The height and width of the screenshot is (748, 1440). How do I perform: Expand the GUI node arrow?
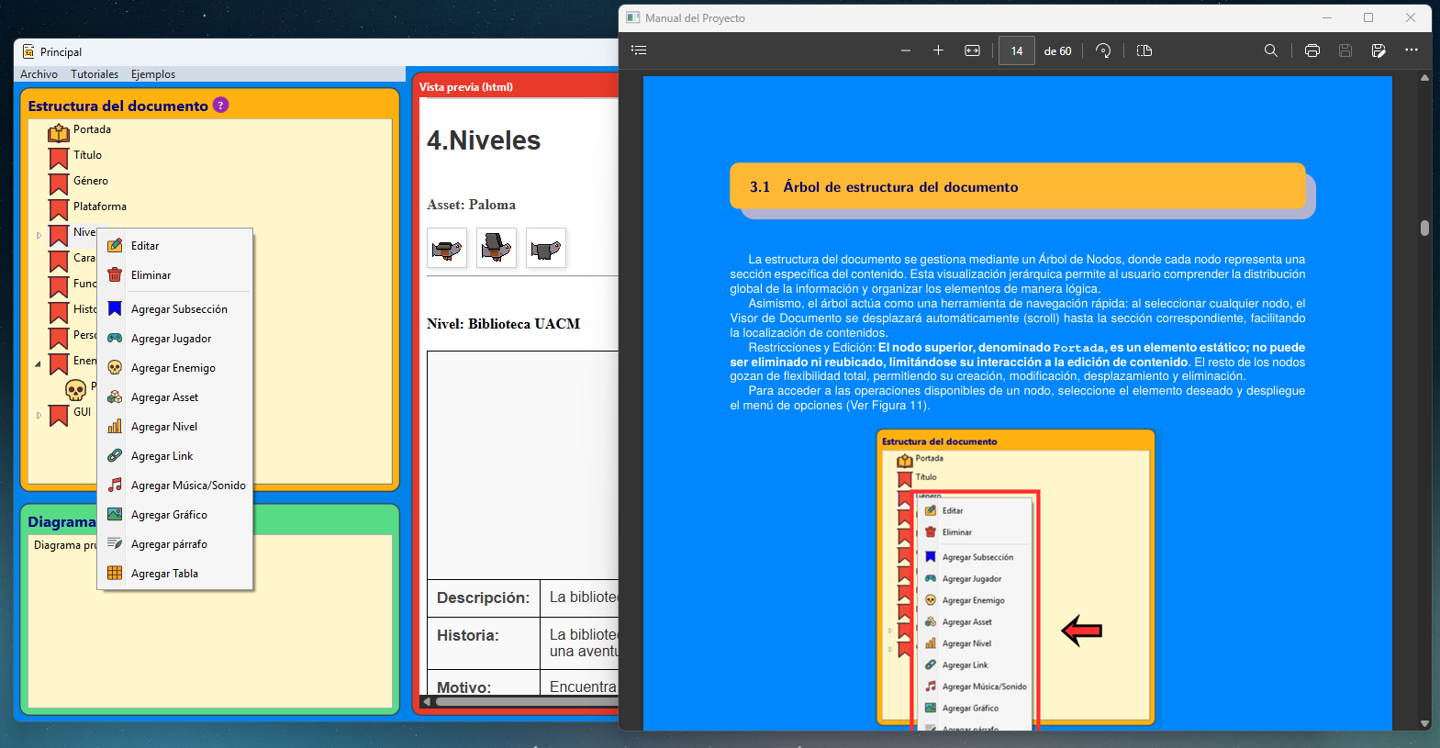pos(39,416)
